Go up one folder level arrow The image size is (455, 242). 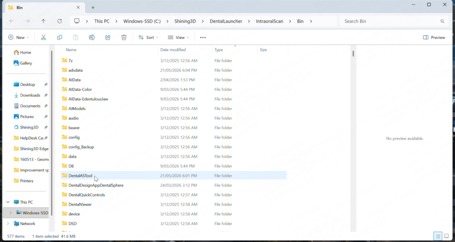tap(43, 21)
